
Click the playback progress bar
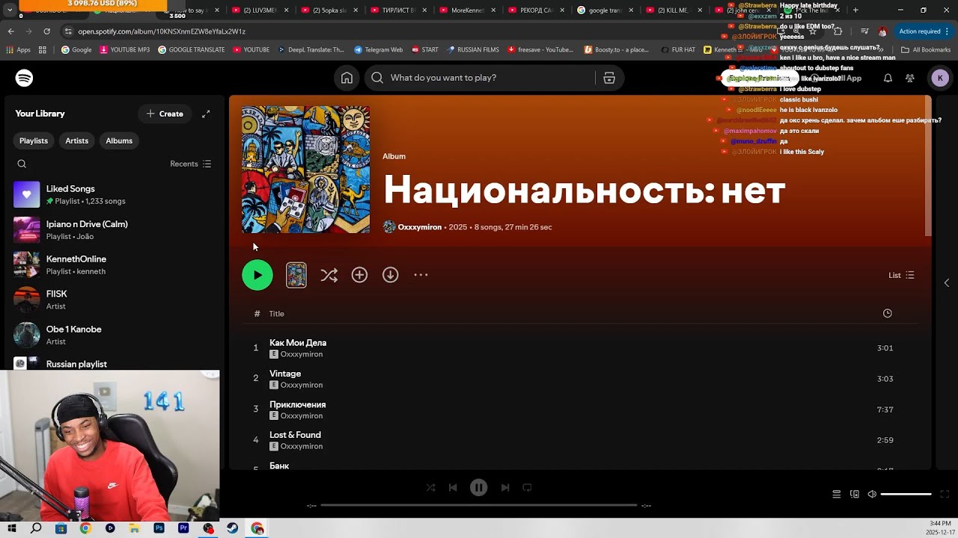[479, 505]
